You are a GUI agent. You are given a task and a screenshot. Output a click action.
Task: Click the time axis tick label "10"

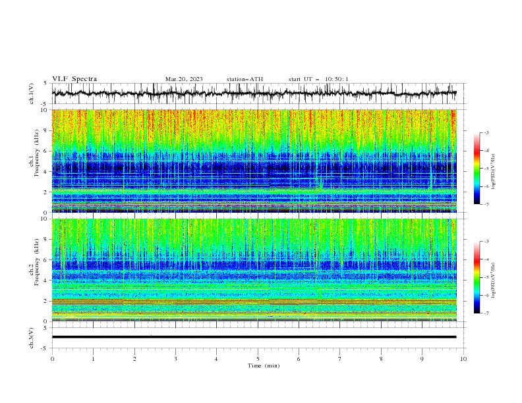pos(463,359)
